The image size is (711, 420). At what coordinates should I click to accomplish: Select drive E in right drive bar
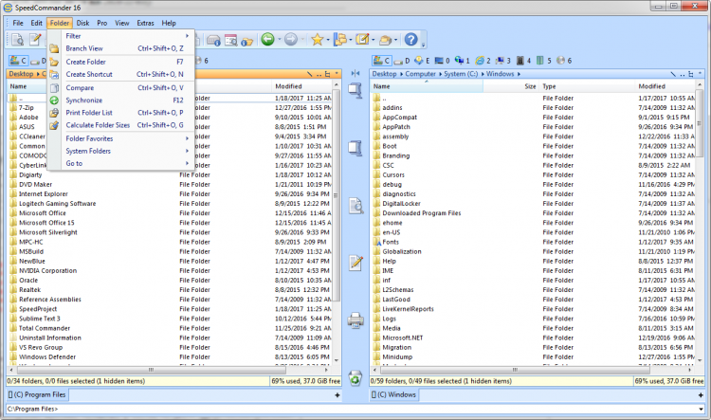(x=422, y=61)
